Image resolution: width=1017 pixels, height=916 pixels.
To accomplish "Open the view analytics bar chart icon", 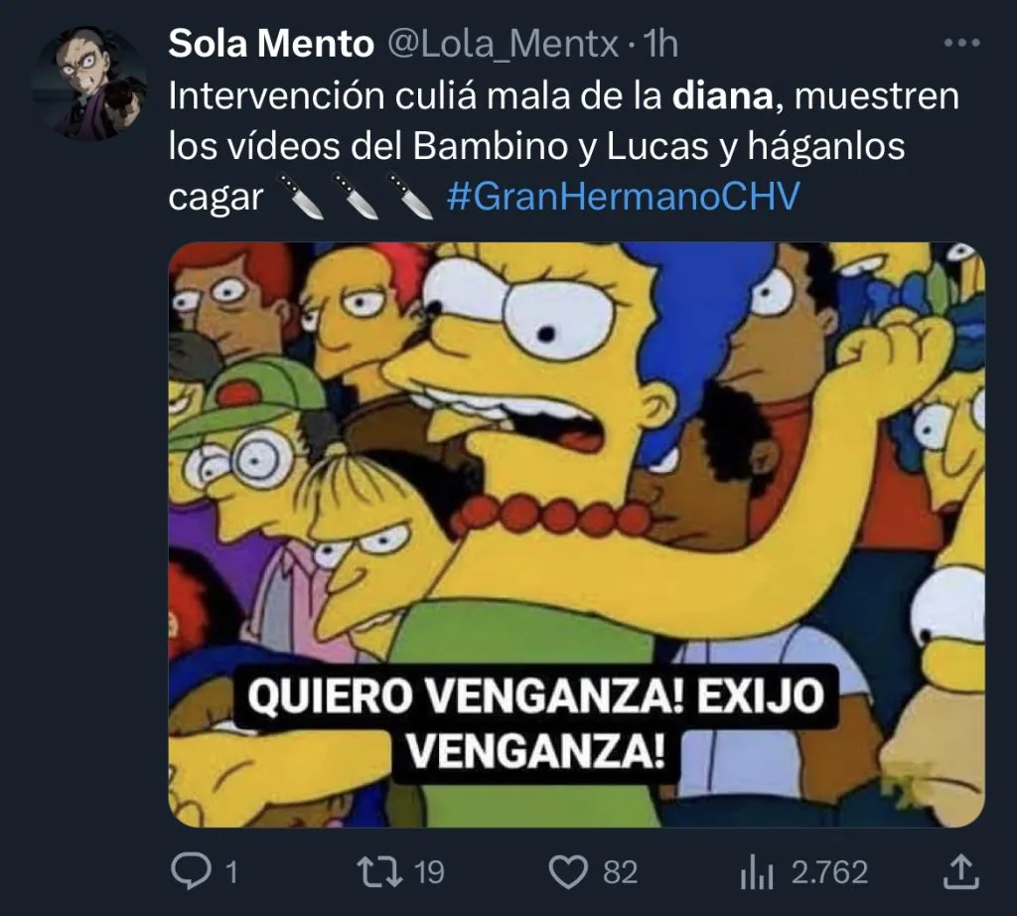I will point(756,871).
